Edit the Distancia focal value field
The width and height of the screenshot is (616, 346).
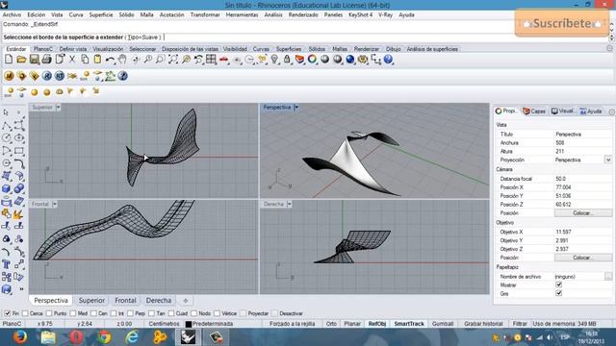(583, 179)
